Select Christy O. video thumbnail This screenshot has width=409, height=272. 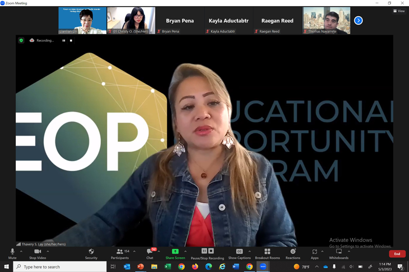pyautogui.click(x=131, y=20)
